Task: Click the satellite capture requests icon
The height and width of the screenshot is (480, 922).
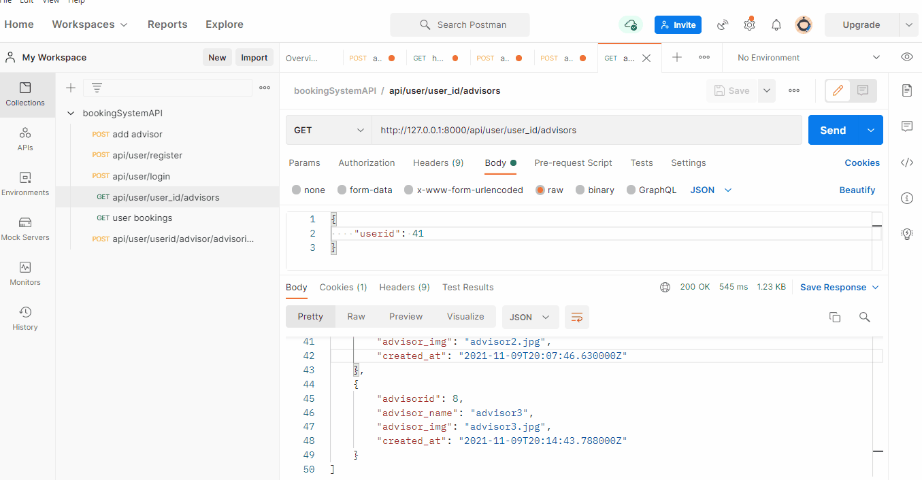Action: pos(723,25)
